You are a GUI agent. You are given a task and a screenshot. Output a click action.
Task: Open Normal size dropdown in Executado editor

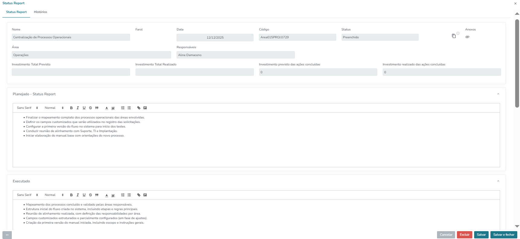point(54,195)
